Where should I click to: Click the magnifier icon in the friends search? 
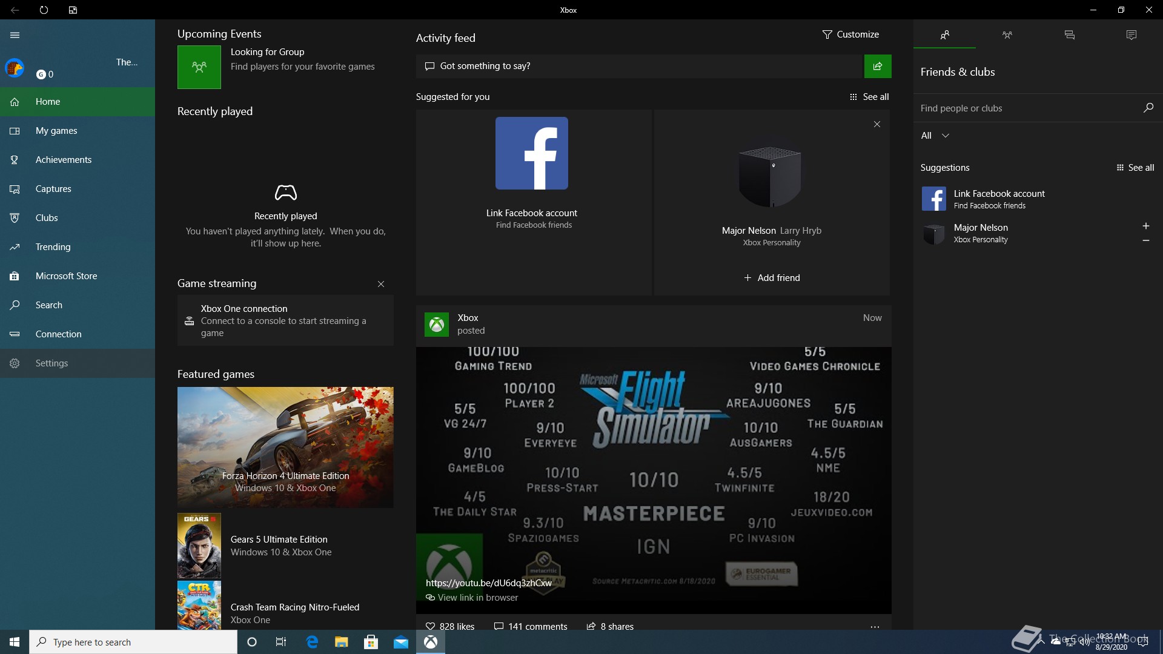[1148, 108]
